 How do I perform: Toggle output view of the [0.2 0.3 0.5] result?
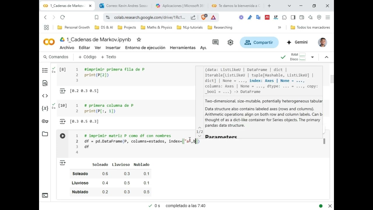[63, 91]
